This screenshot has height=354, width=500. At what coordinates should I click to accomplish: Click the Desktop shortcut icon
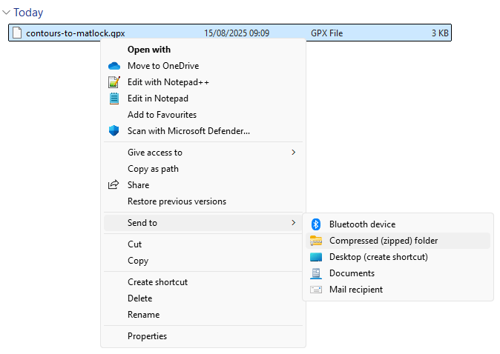316,257
